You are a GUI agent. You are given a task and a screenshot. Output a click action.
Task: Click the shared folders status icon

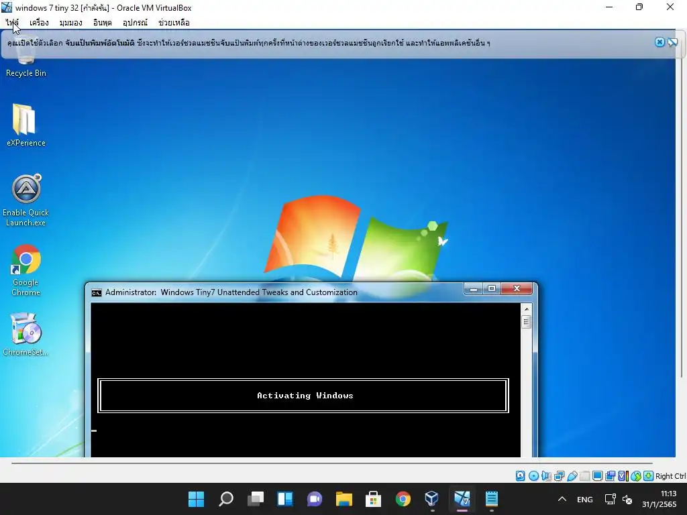[584, 476]
